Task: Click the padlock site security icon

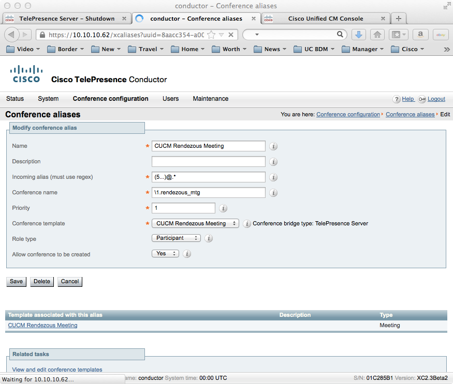Action: [x=42, y=35]
